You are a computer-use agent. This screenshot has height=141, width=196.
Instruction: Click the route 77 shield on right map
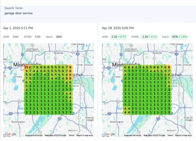tap(139, 132)
